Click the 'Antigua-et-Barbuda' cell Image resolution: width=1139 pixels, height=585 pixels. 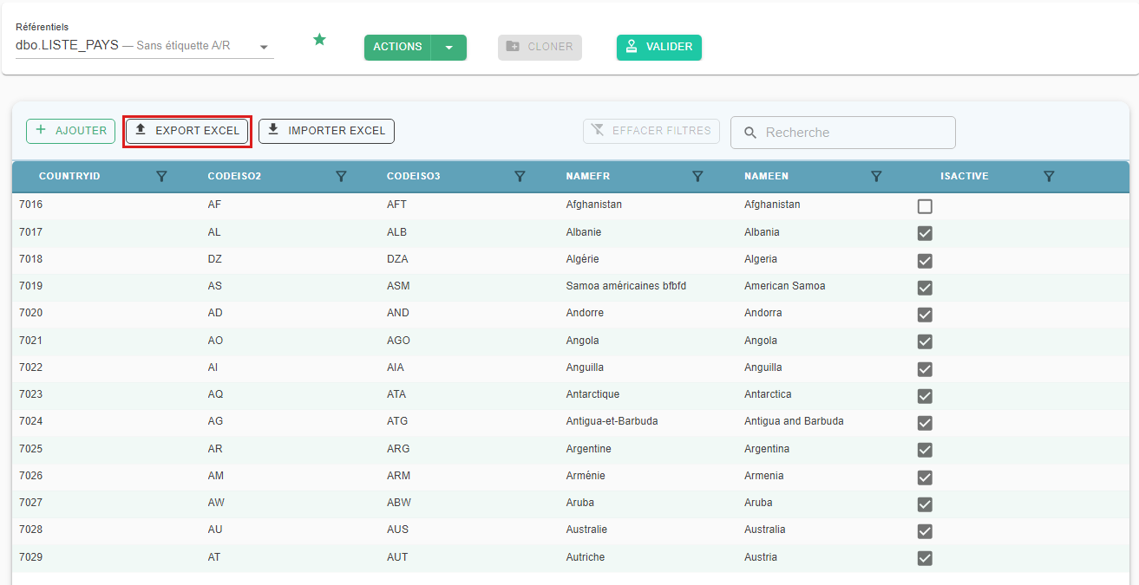click(612, 421)
